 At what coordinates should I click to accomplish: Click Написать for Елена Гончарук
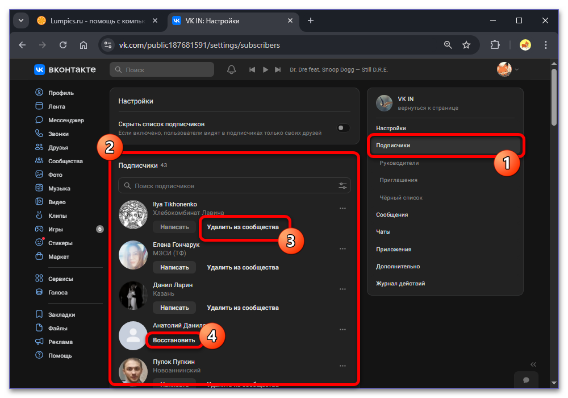pyautogui.click(x=174, y=267)
